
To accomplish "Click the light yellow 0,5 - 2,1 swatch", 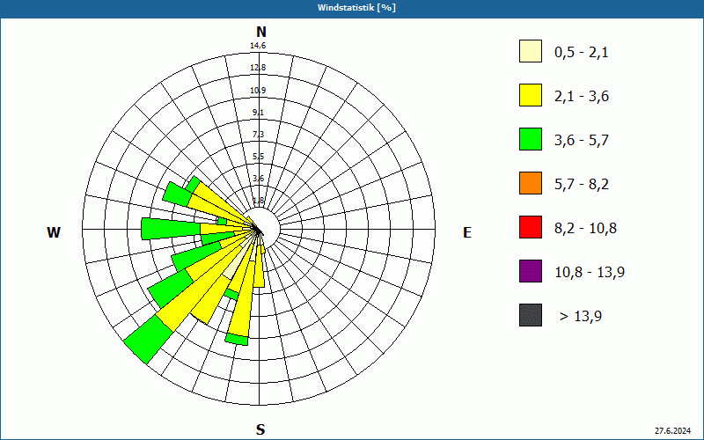I will pyautogui.click(x=531, y=51).
